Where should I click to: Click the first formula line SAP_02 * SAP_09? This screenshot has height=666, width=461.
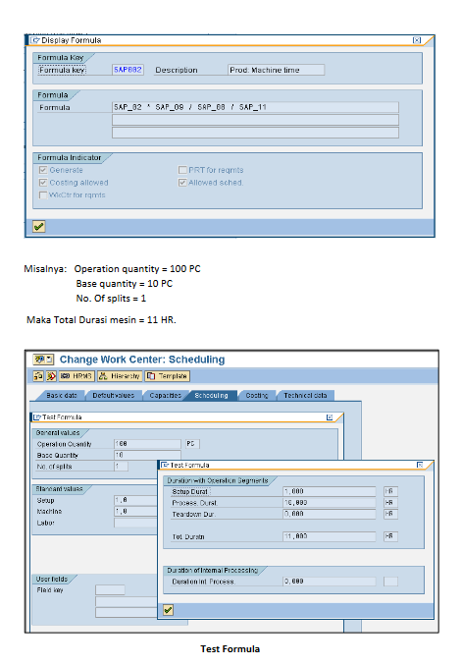(x=255, y=107)
